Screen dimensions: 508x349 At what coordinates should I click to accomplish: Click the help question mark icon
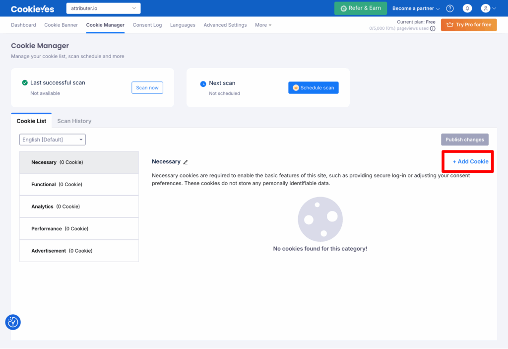click(x=450, y=8)
